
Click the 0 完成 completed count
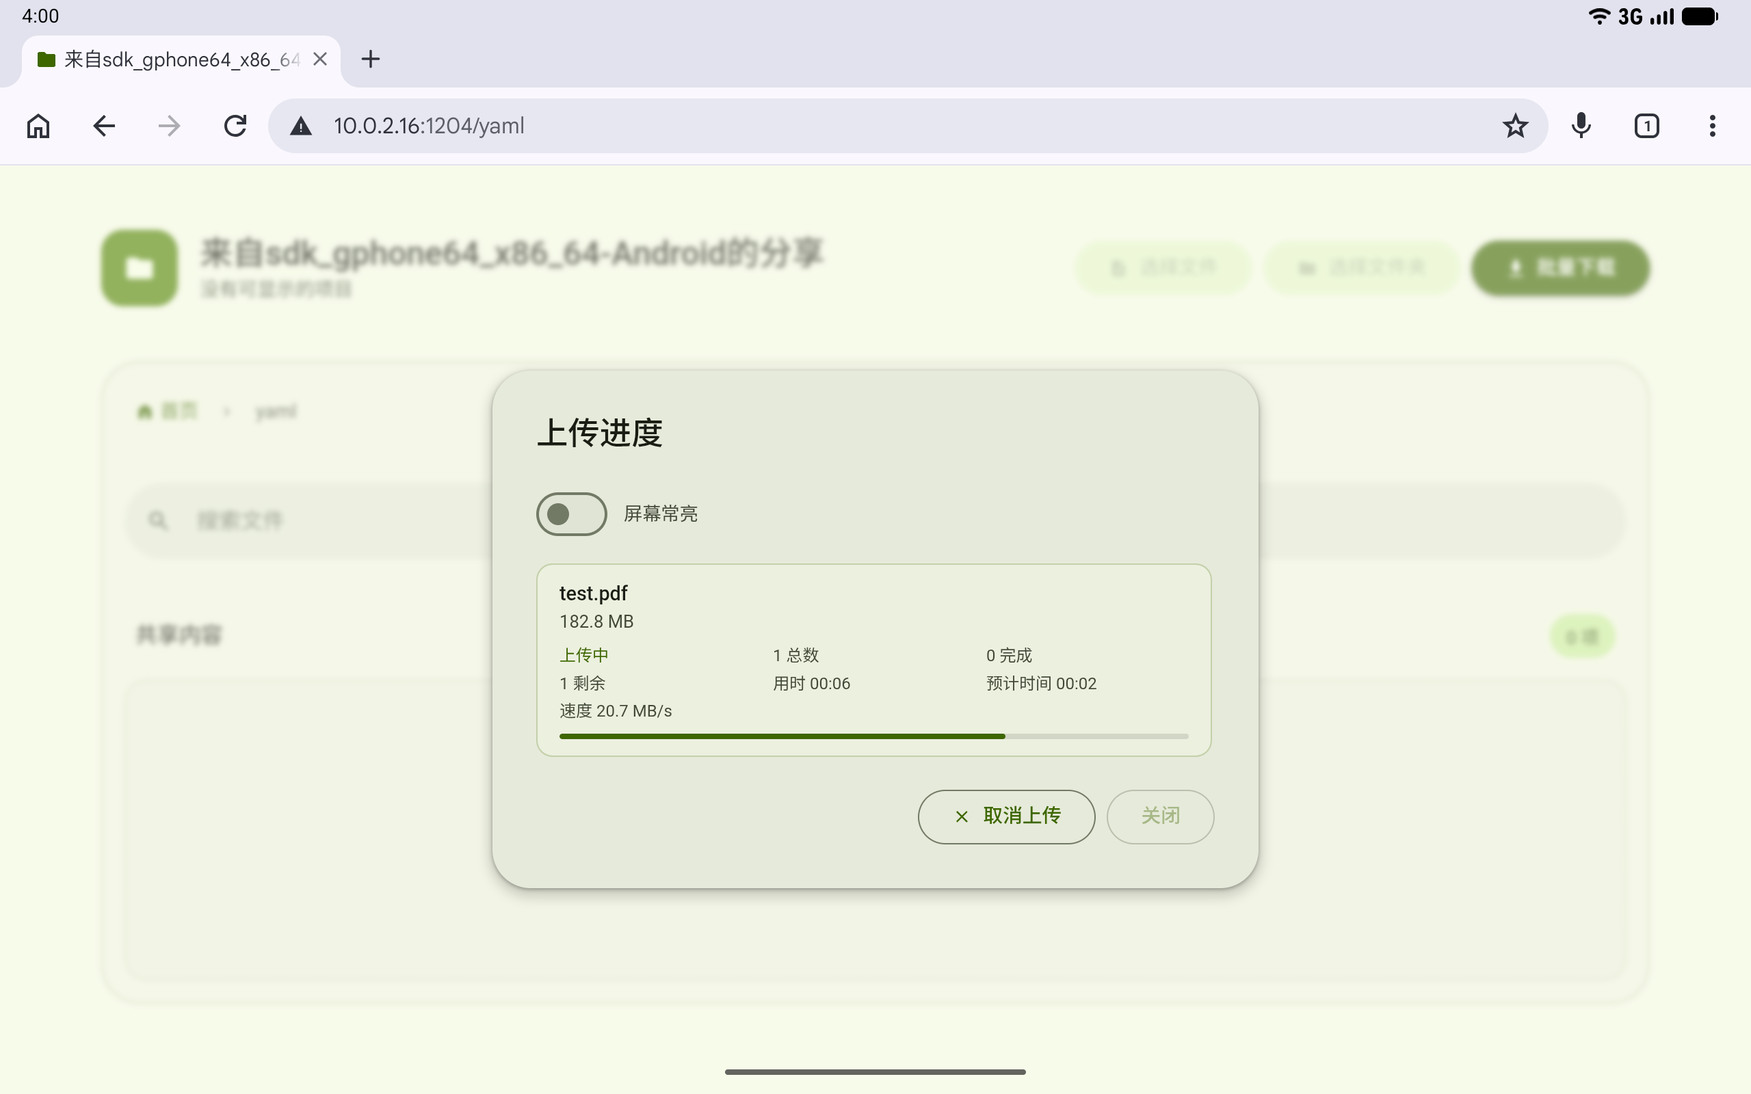(1009, 655)
